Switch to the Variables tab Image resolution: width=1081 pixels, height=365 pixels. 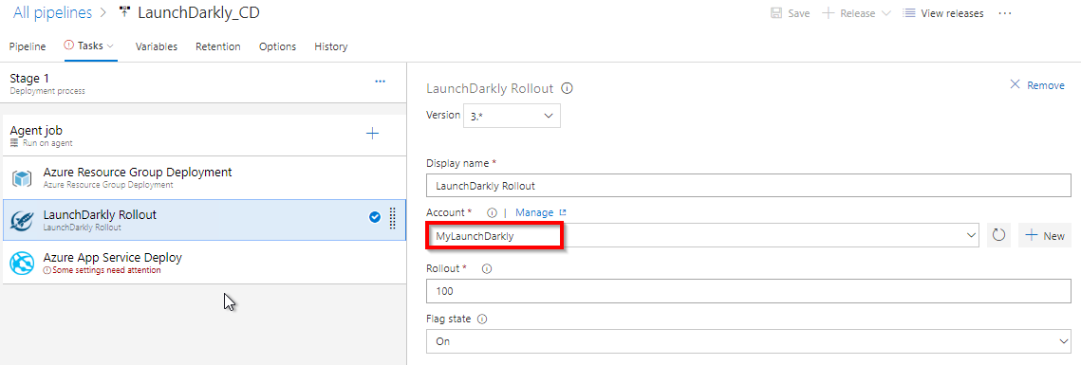(157, 46)
